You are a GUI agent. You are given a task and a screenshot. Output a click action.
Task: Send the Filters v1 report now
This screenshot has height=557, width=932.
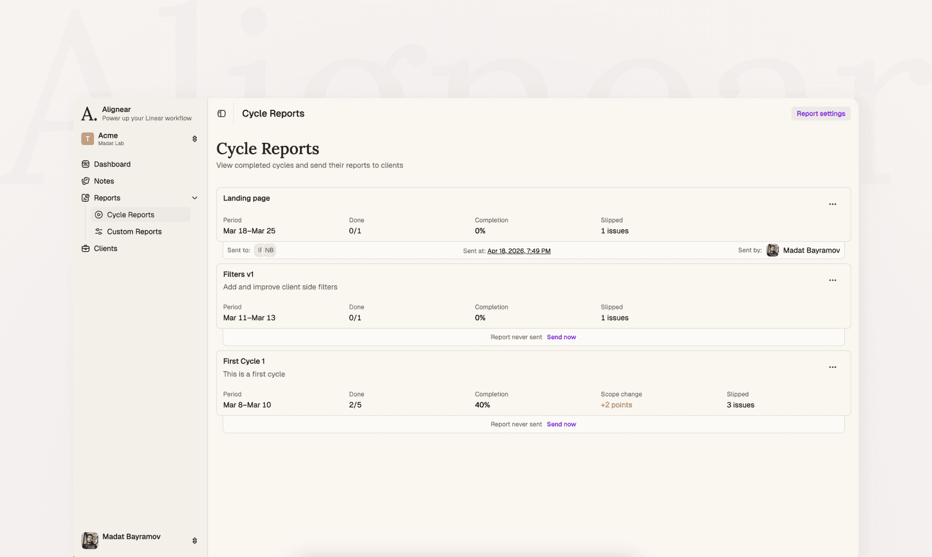coord(561,337)
